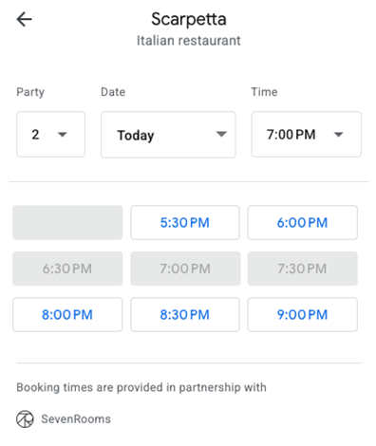This screenshot has height=446, width=376.
Task: Click the greyed-out 7:00 PM slot
Action: click(185, 269)
